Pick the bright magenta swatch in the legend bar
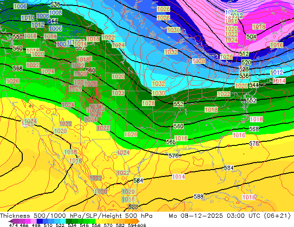Image resolution: width=294 pixels, height=227 pixels. (x=28, y=221)
